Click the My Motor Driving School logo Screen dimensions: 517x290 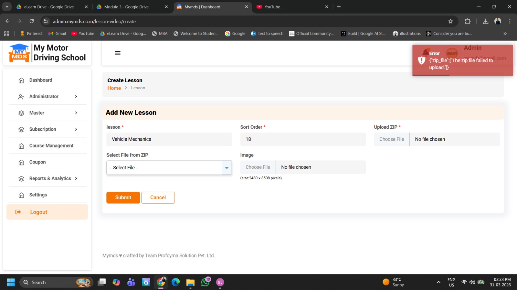click(x=47, y=53)
